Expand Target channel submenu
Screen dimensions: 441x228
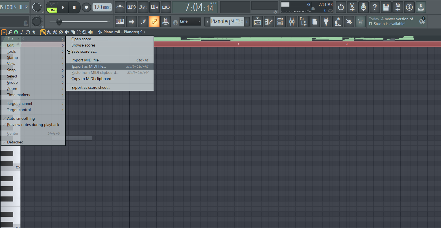pyautogui.click(x=33, y=103)
